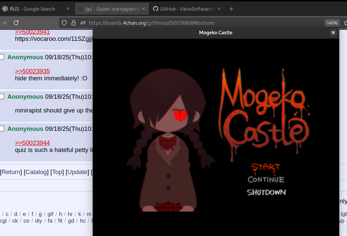Close the Google Search tab
This screenshot has width=347, height=236.
[68, 9]
